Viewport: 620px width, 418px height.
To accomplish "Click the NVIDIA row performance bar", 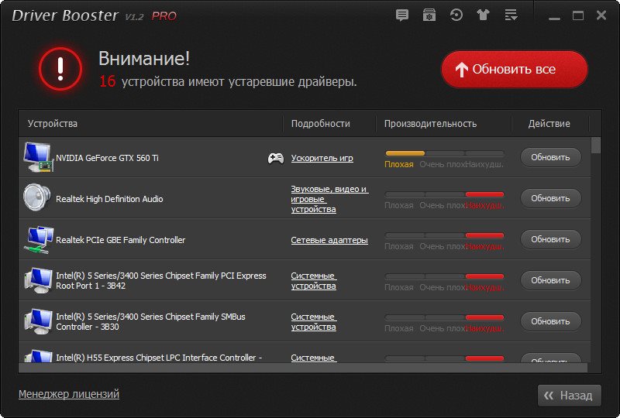I will tap(444, 153).
